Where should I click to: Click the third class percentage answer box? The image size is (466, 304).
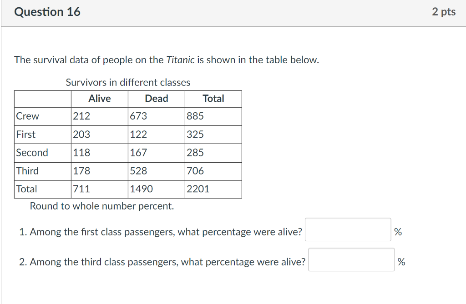(351, 259)
